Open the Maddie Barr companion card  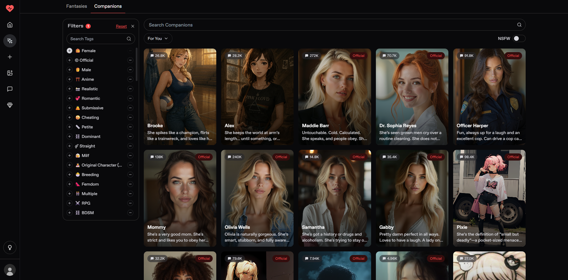(335, 97)
